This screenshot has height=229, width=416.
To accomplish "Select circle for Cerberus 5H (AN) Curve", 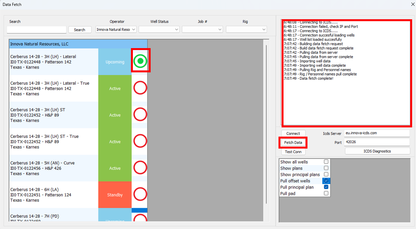I will tap(140, 168).
